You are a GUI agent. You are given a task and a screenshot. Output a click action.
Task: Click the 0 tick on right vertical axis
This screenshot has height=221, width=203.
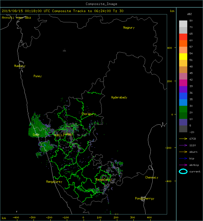pos(172,114)
